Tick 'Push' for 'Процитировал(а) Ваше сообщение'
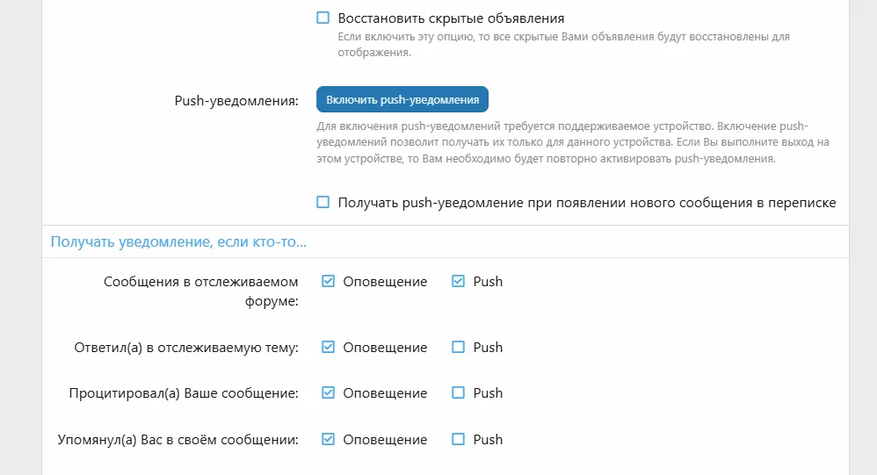 click(458, 393)
